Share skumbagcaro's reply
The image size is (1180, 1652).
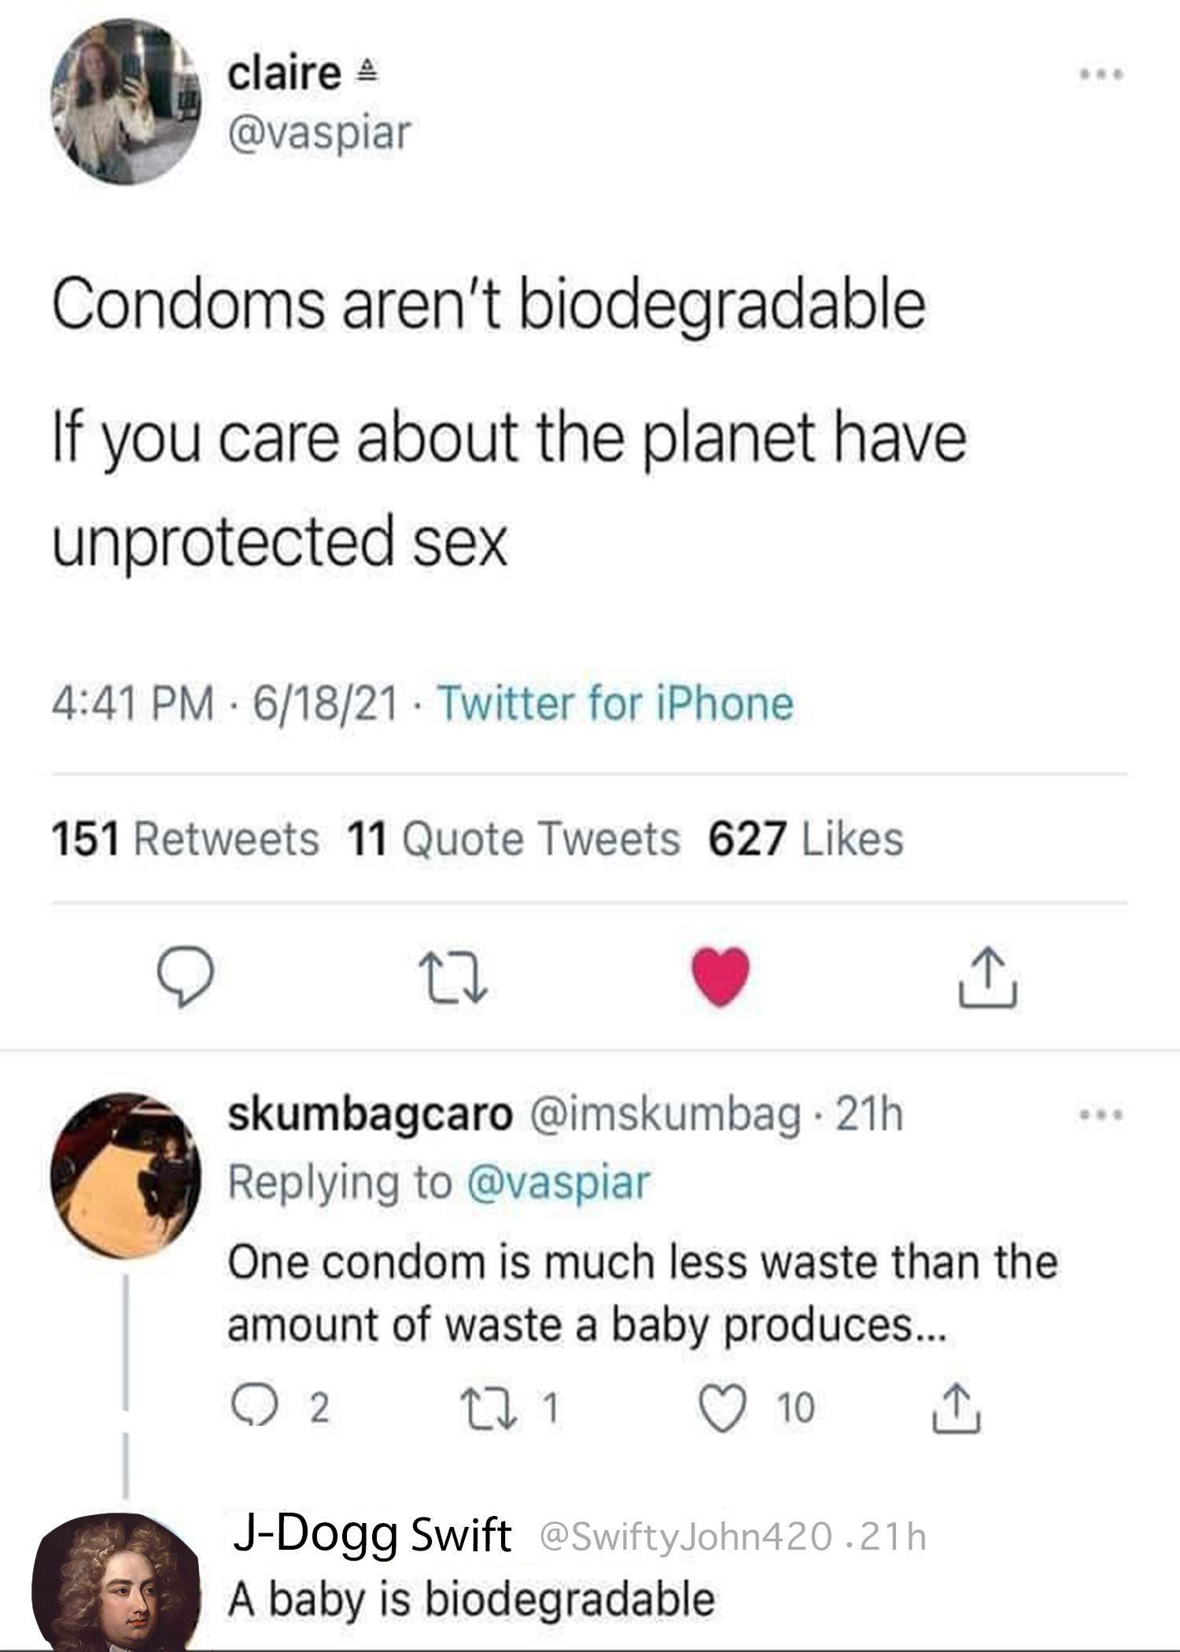click(x=958, y=1407)
